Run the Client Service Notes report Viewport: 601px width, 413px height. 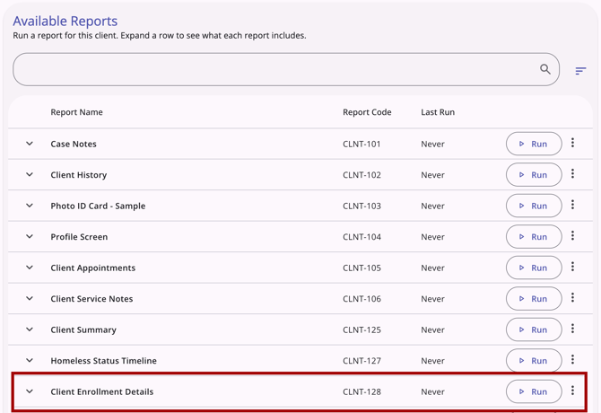coord(534,299)
